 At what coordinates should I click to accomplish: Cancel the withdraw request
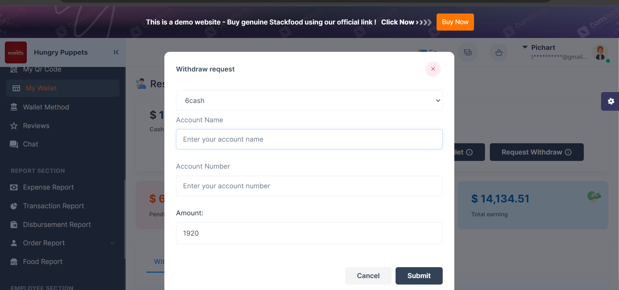pos(368,276)
